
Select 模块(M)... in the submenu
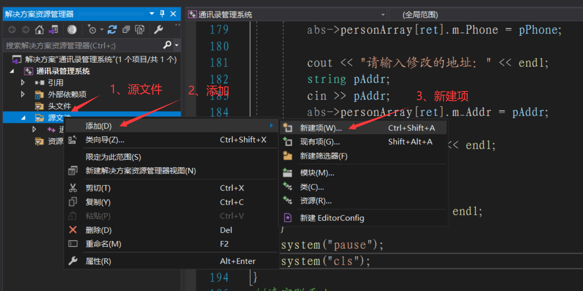[364, 173]
